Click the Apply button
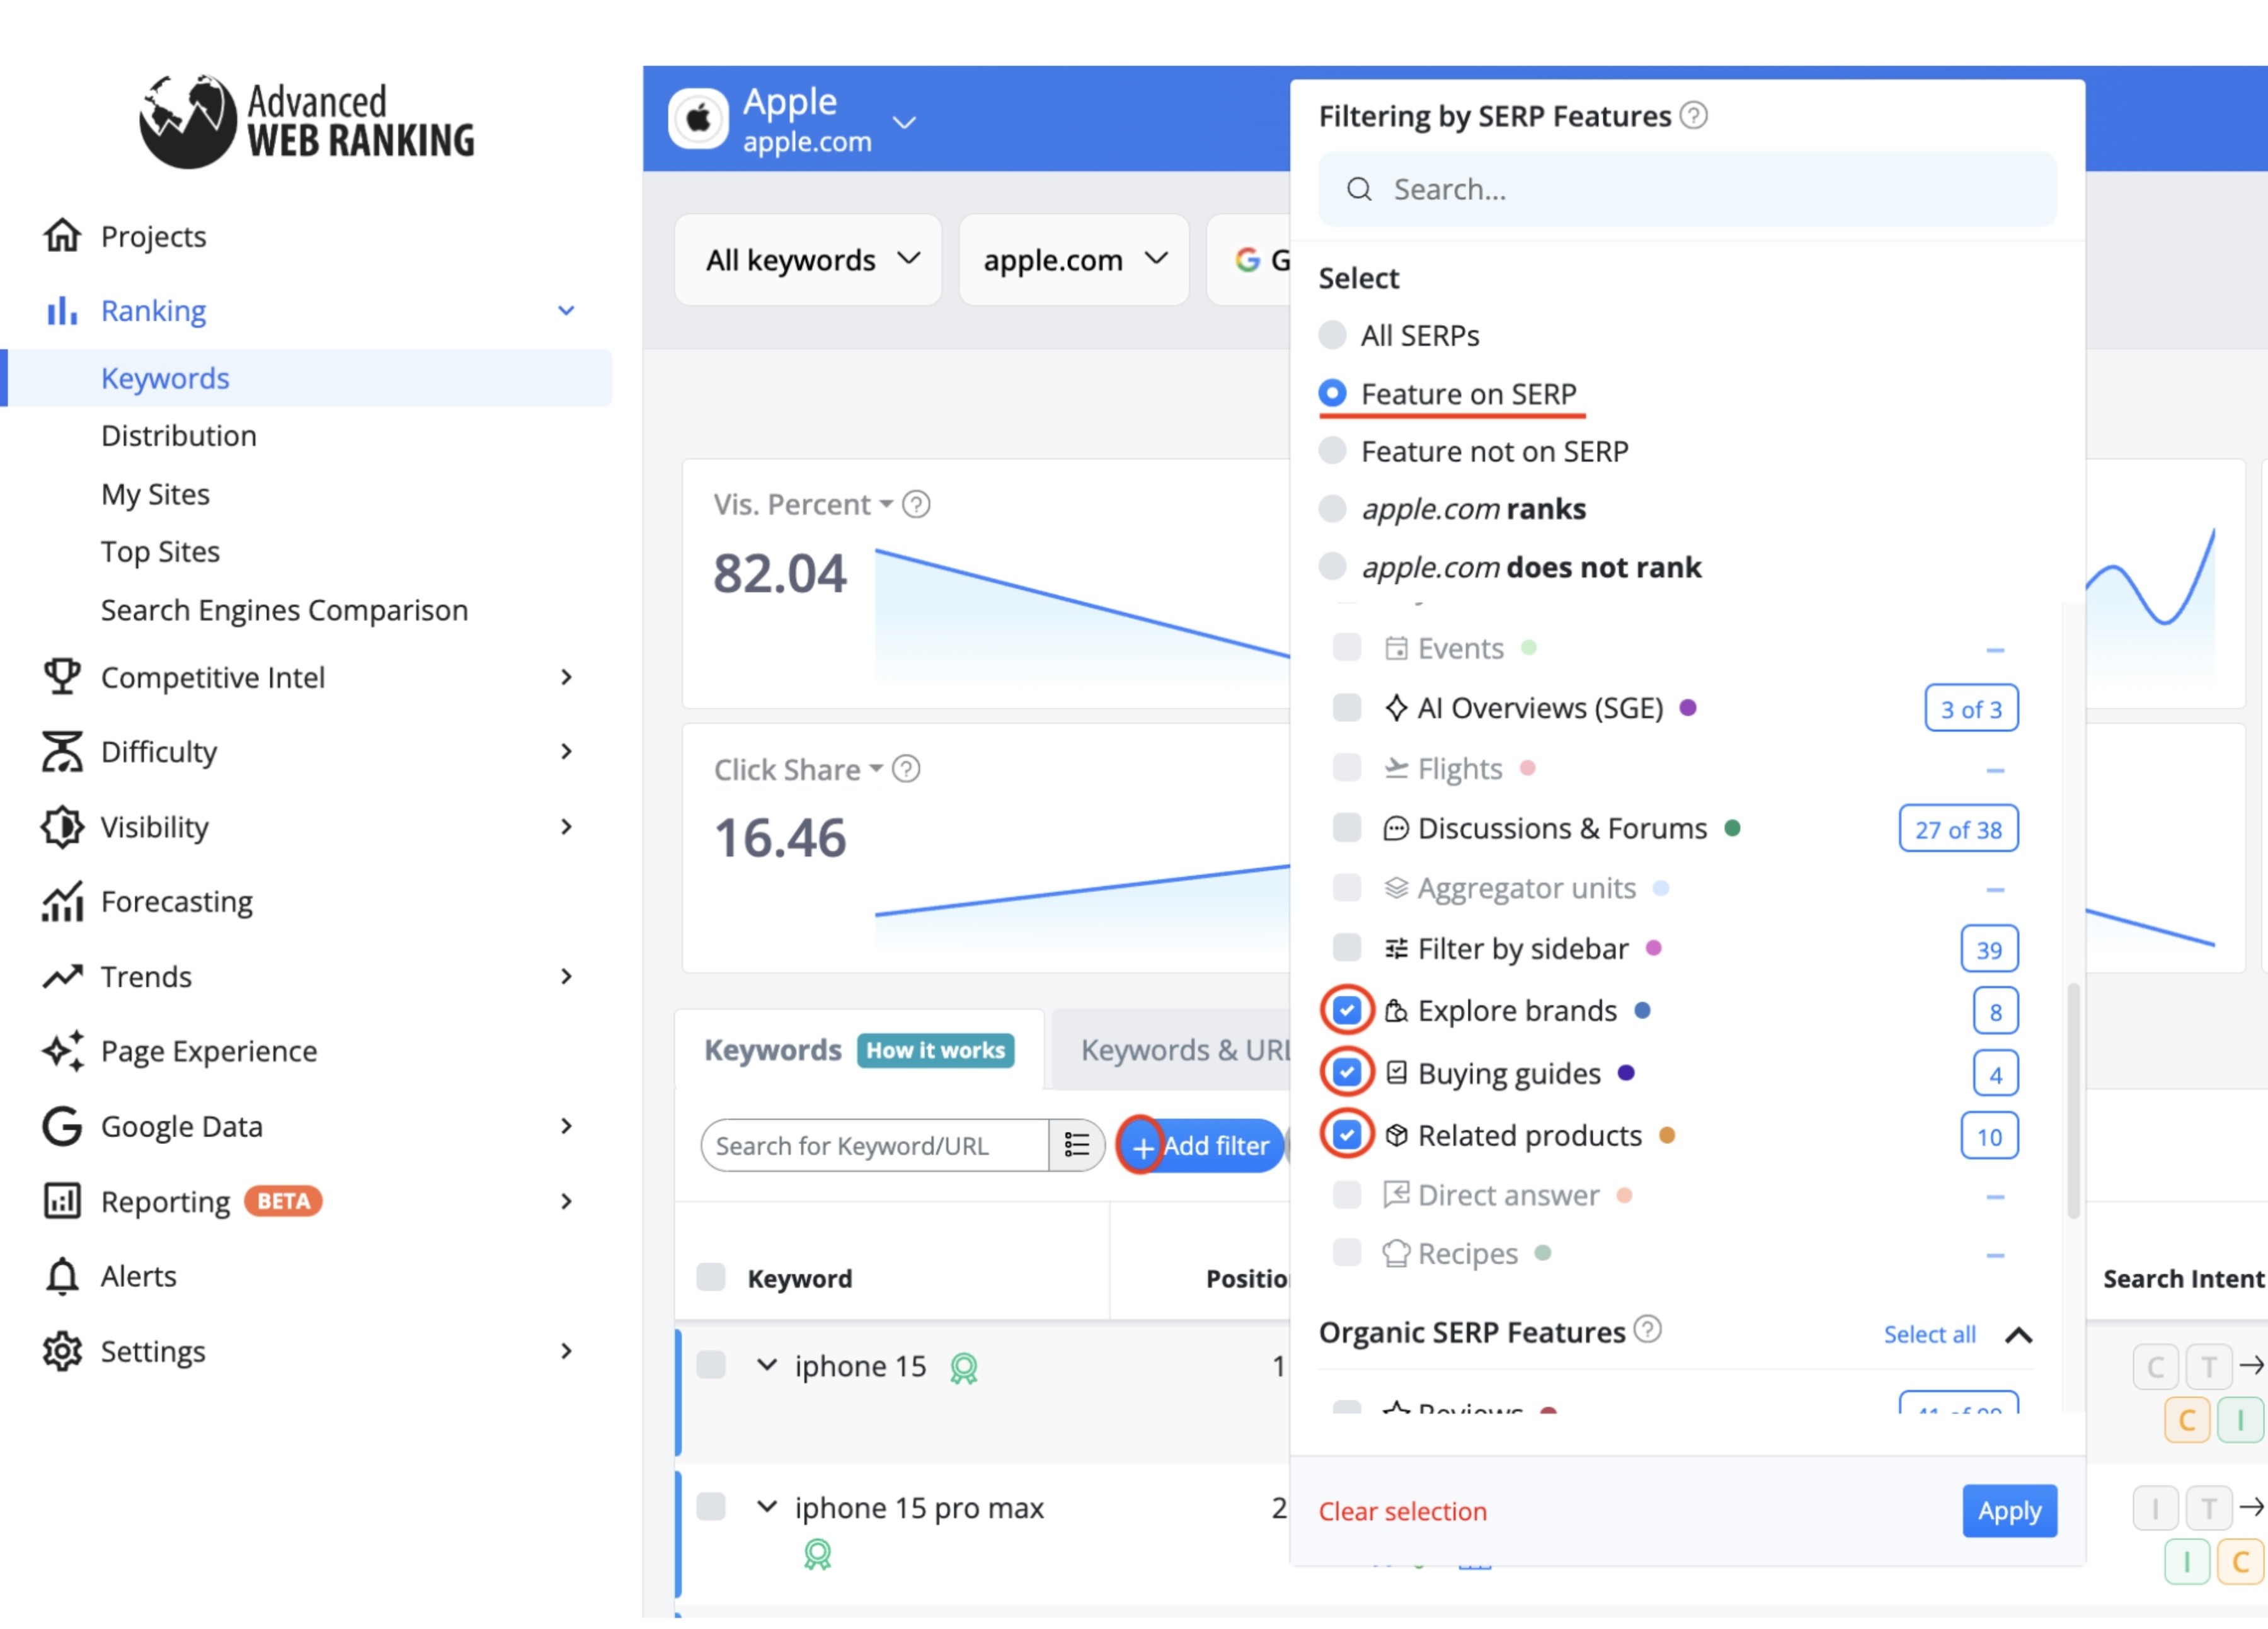 coord(2009,1511)
